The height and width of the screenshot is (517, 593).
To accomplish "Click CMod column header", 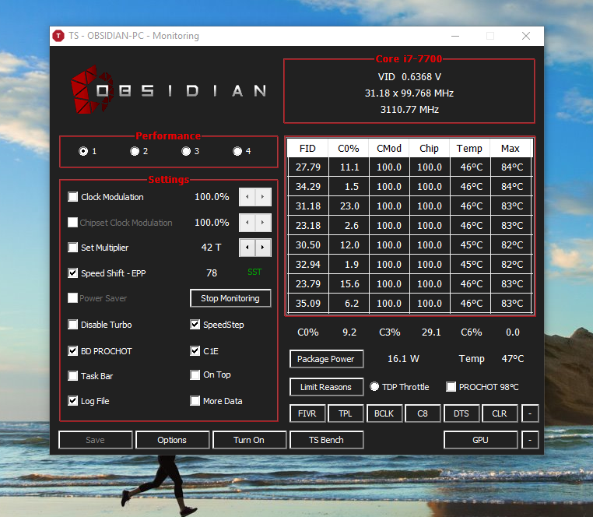I will point(389,149).
